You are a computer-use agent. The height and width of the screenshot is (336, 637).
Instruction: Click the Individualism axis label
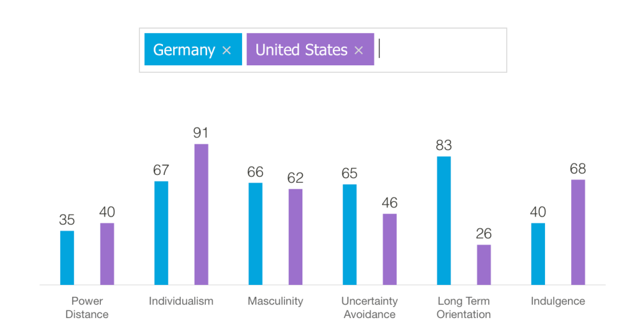pos(181,301)
